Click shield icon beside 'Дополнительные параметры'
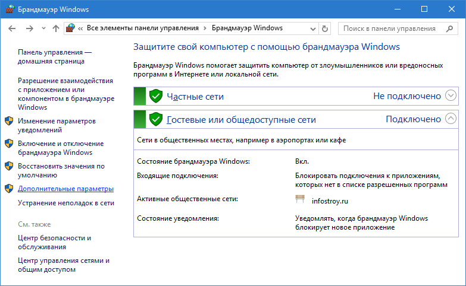This screenshot has height=286, width=466. pos(9,189)
